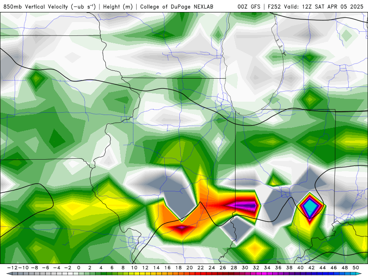Click the '-2' color scale label
This screenshot has width=368, height=276.
(x=68, y=268)
